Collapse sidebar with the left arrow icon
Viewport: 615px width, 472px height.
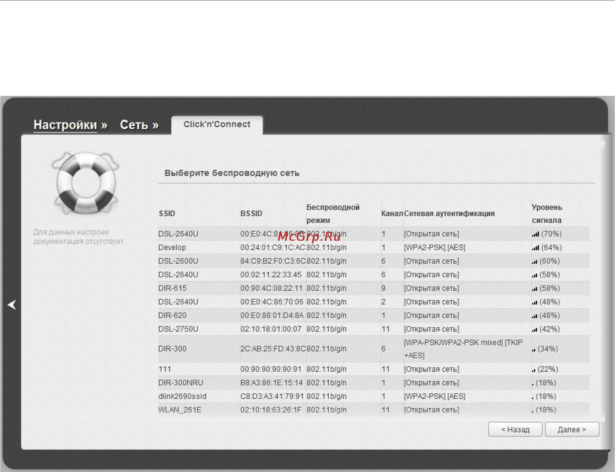[x=12, y=305]
